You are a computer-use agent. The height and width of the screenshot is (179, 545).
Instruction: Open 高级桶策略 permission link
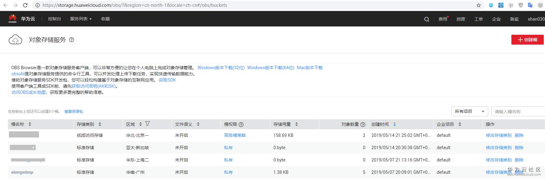235,135
